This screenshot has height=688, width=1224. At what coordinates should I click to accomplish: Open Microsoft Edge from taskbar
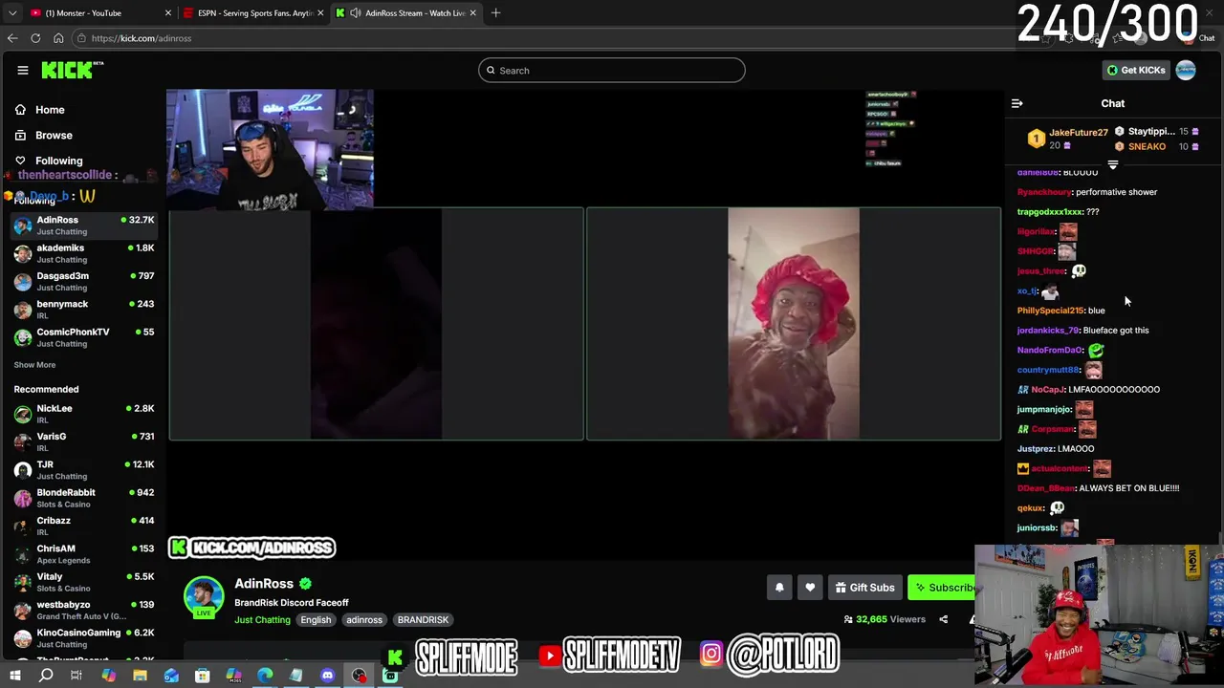[x=265, y=677]
